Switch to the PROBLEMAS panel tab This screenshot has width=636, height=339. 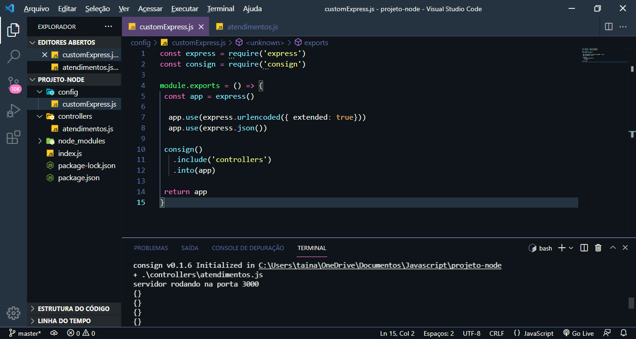tap(151, 248)
